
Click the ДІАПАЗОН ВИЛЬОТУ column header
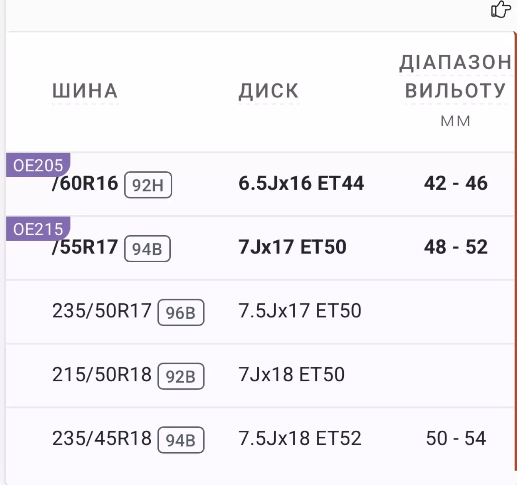[456, 76]
